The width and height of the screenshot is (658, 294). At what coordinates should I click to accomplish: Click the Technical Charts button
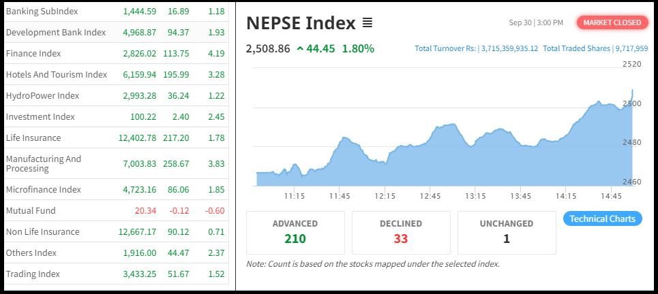coord(602,218)
